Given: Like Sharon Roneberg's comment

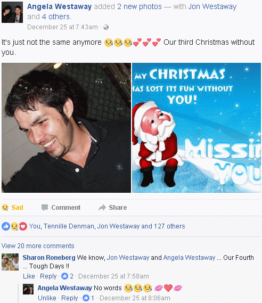Looking at the screenshot, I should (29, 276).
